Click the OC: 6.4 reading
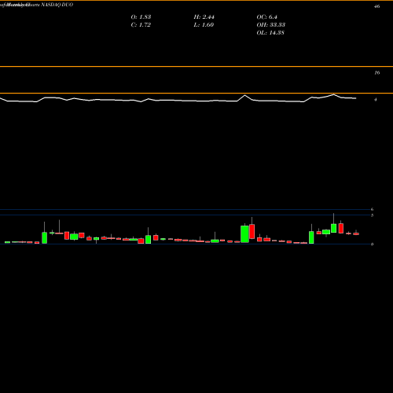The image size is (393, 393). 267,17
